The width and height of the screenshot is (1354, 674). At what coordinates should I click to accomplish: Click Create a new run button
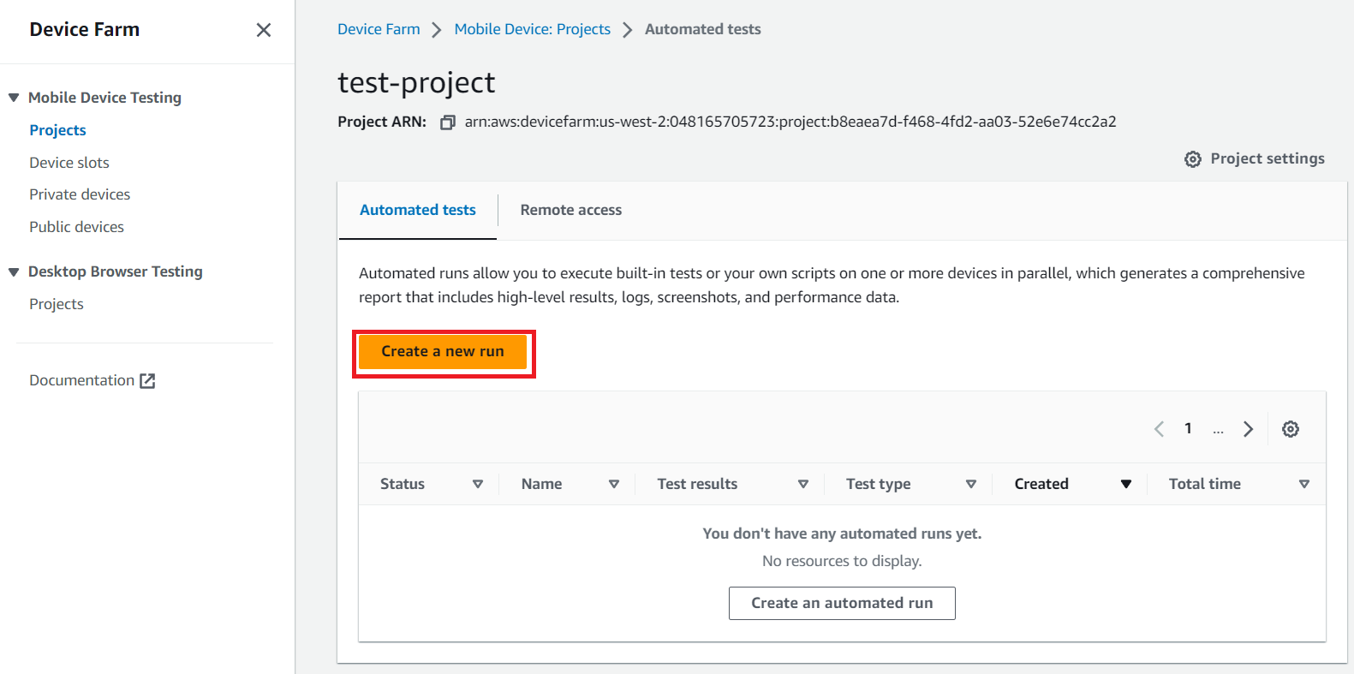coord(442,351)
